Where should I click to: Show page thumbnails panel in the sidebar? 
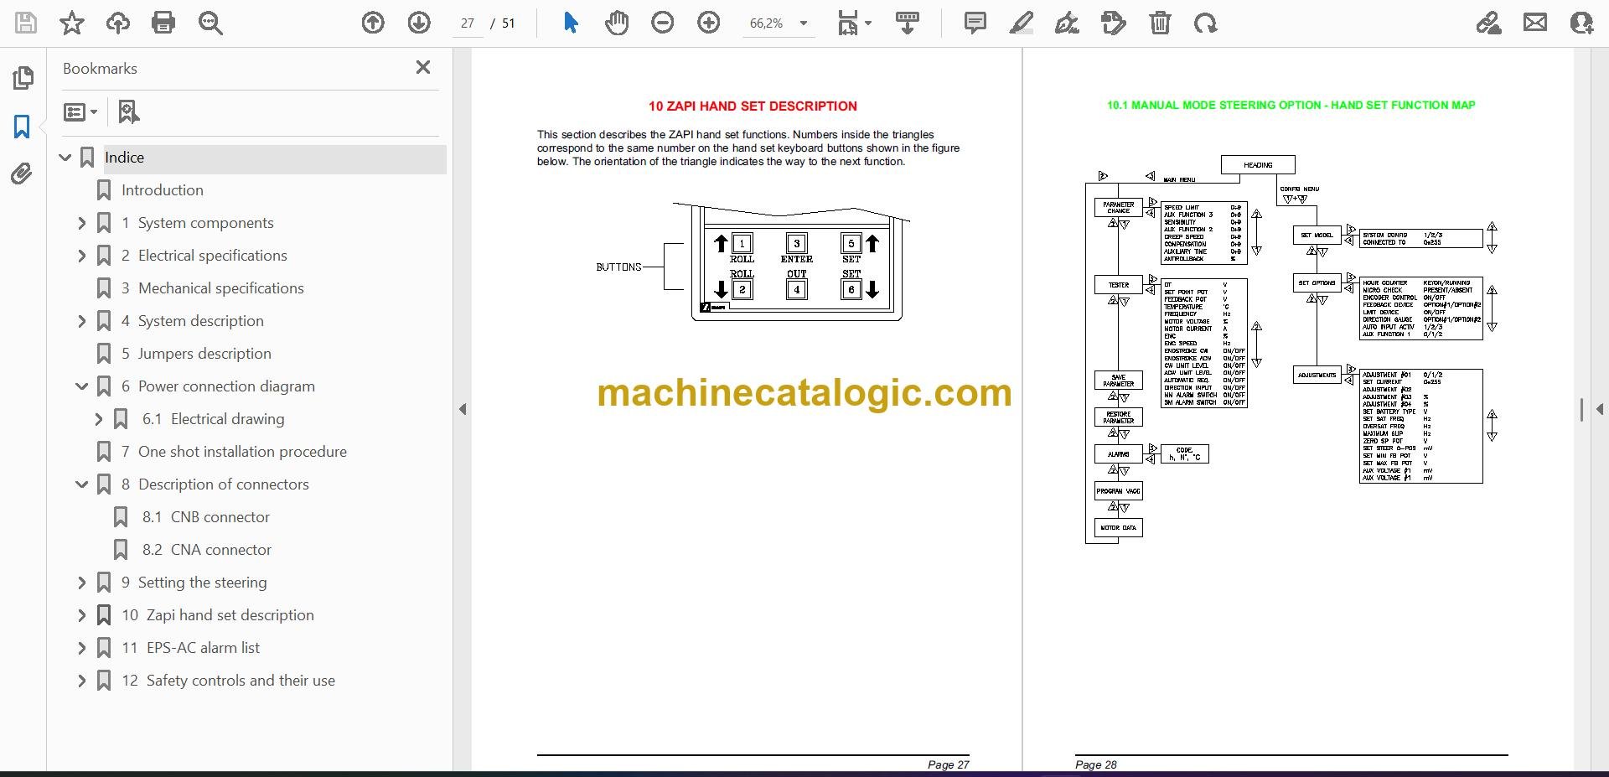(x=23, y=78)
